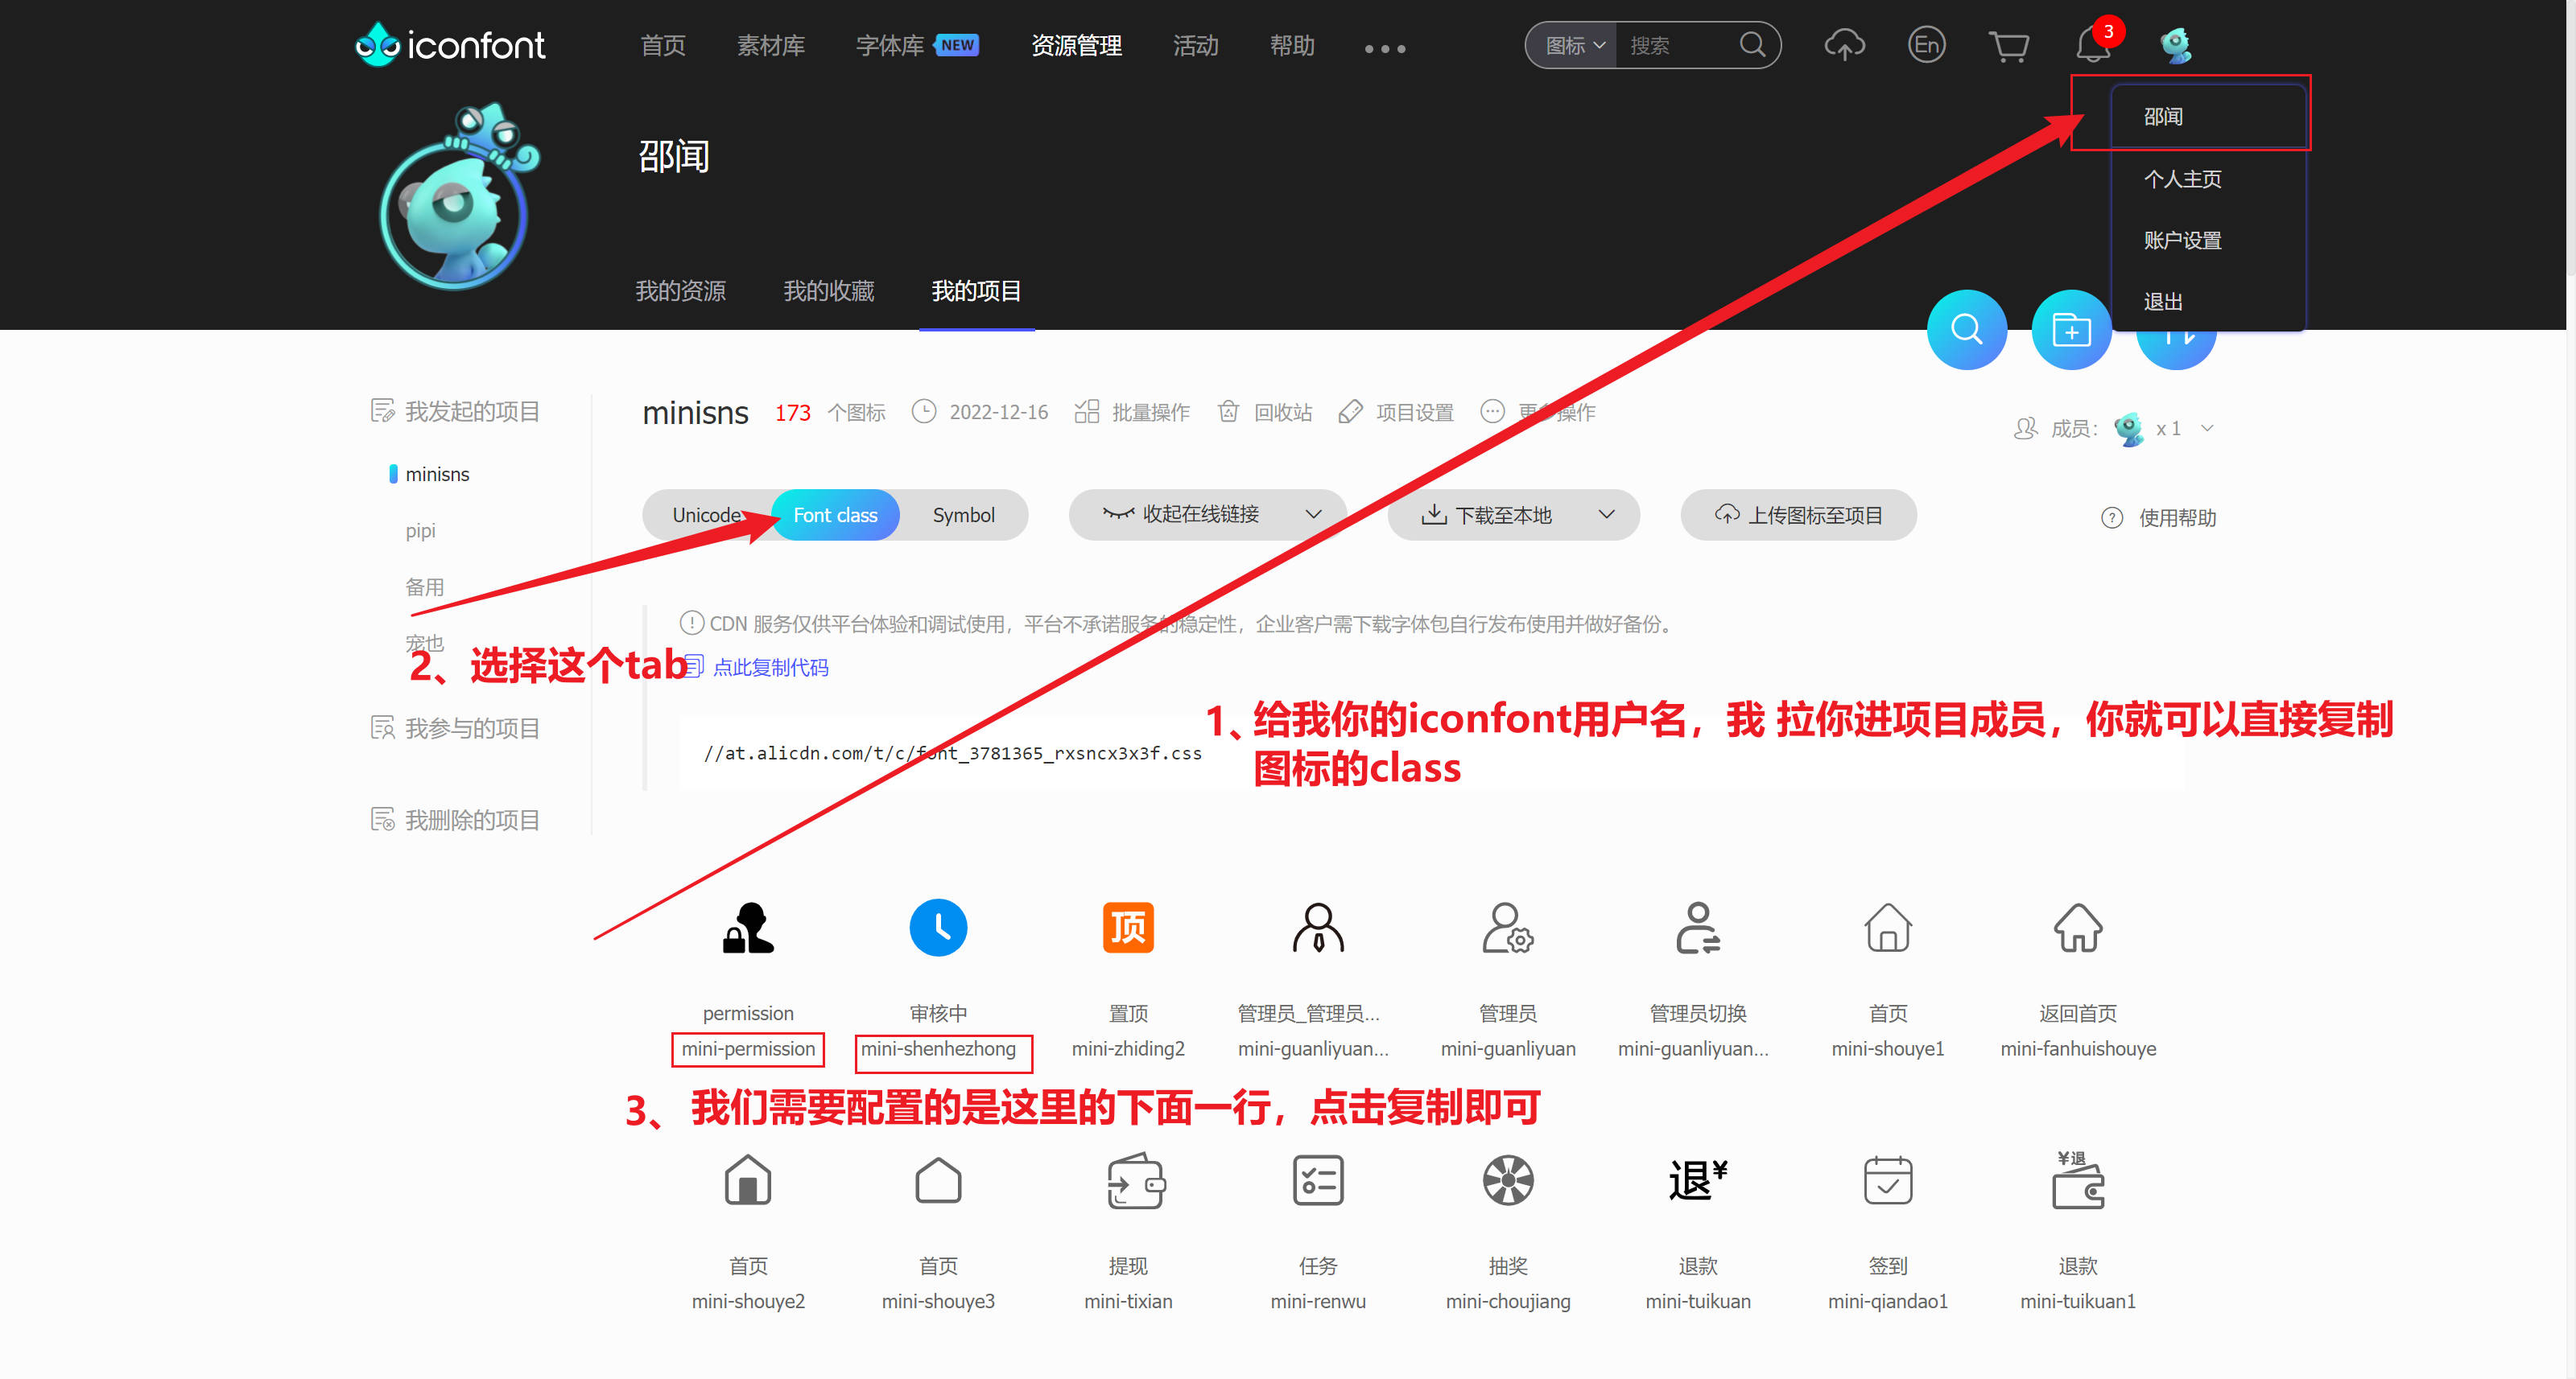The width and height of the screenshot is (2576, 1379).
Task: Select the 抽奖 wheel icon
Action: [1508, 1181]
